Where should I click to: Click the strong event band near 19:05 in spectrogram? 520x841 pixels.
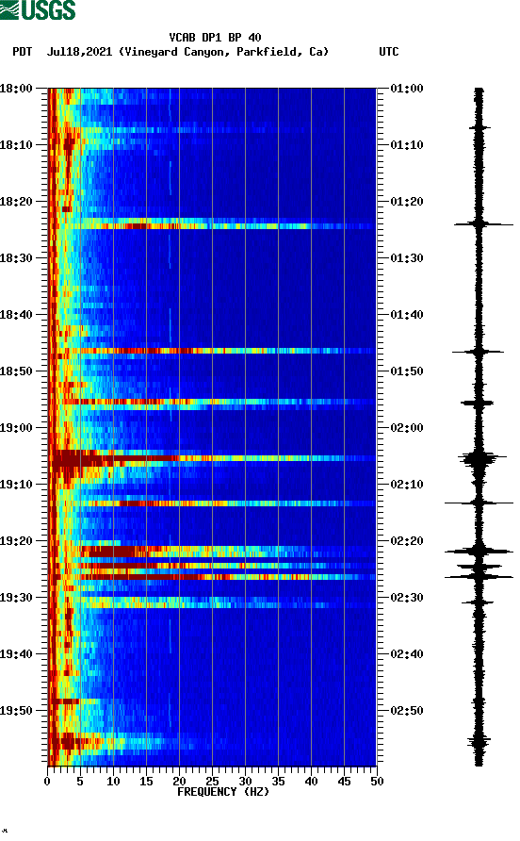point(212,458)
